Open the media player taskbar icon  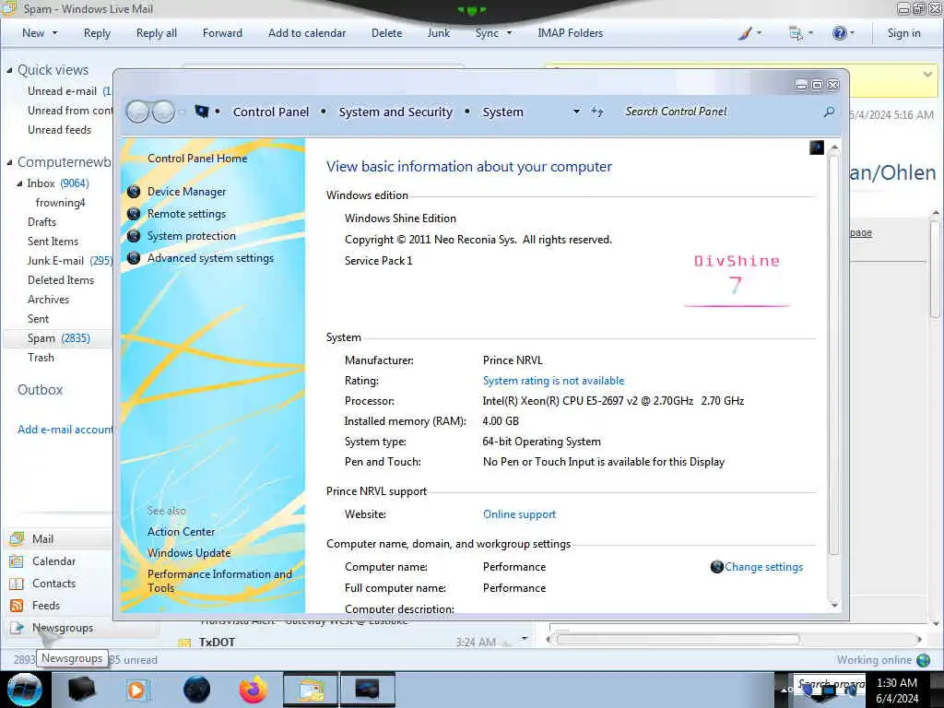136,690
